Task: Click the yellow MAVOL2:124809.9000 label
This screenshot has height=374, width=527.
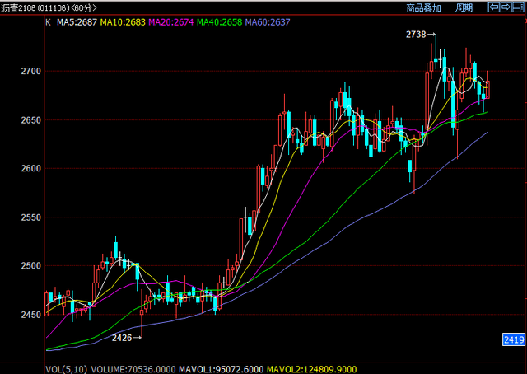Action: tap(311, 369)
